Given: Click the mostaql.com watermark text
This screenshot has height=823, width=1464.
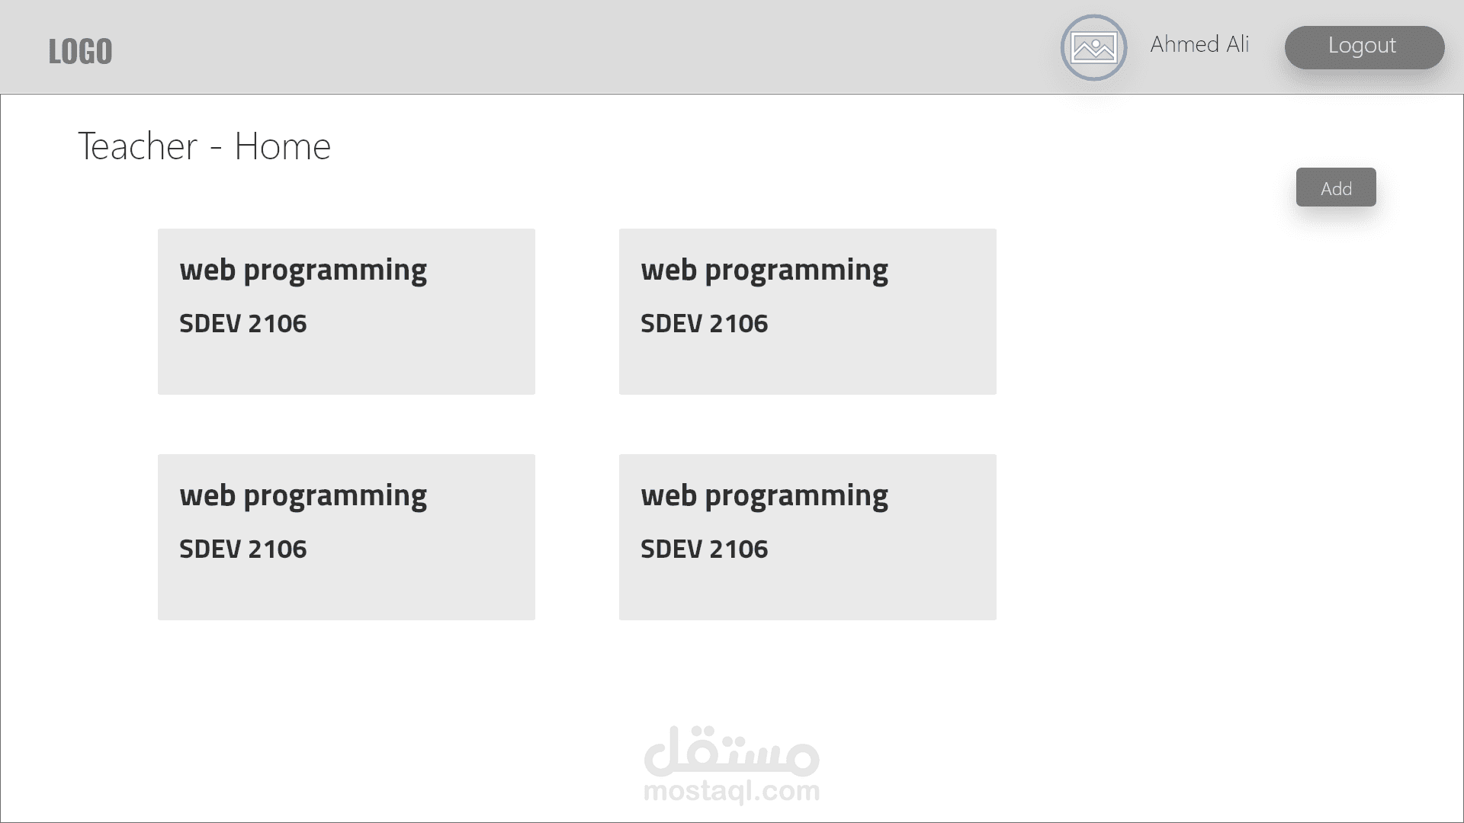Looking at the screenshot, I should click(x=731, y=791).
